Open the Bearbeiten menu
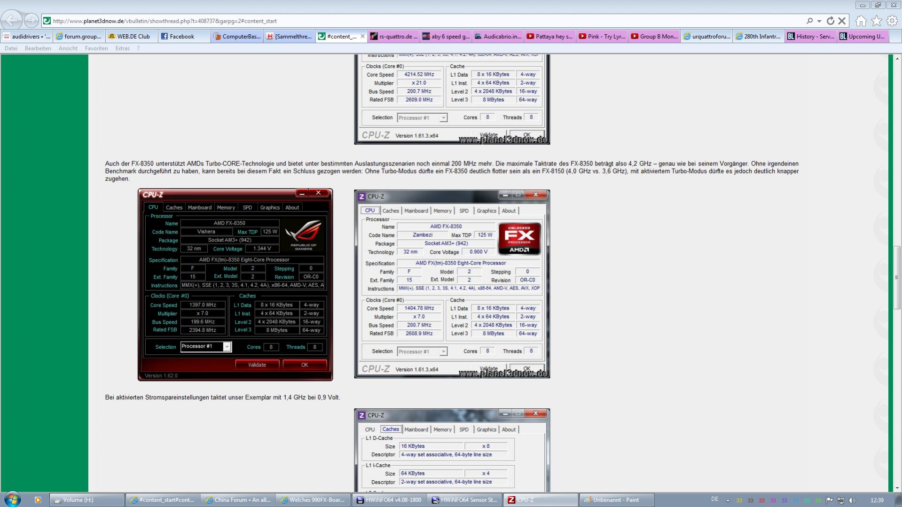Image resolution: width=902 pixels, height=507 pixels. [x=38, y=48]
